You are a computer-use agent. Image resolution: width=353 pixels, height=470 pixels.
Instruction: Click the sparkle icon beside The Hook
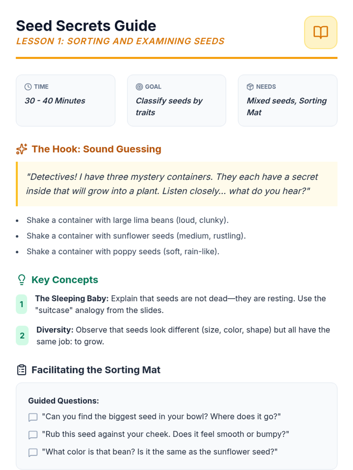[x=22, y=149]
